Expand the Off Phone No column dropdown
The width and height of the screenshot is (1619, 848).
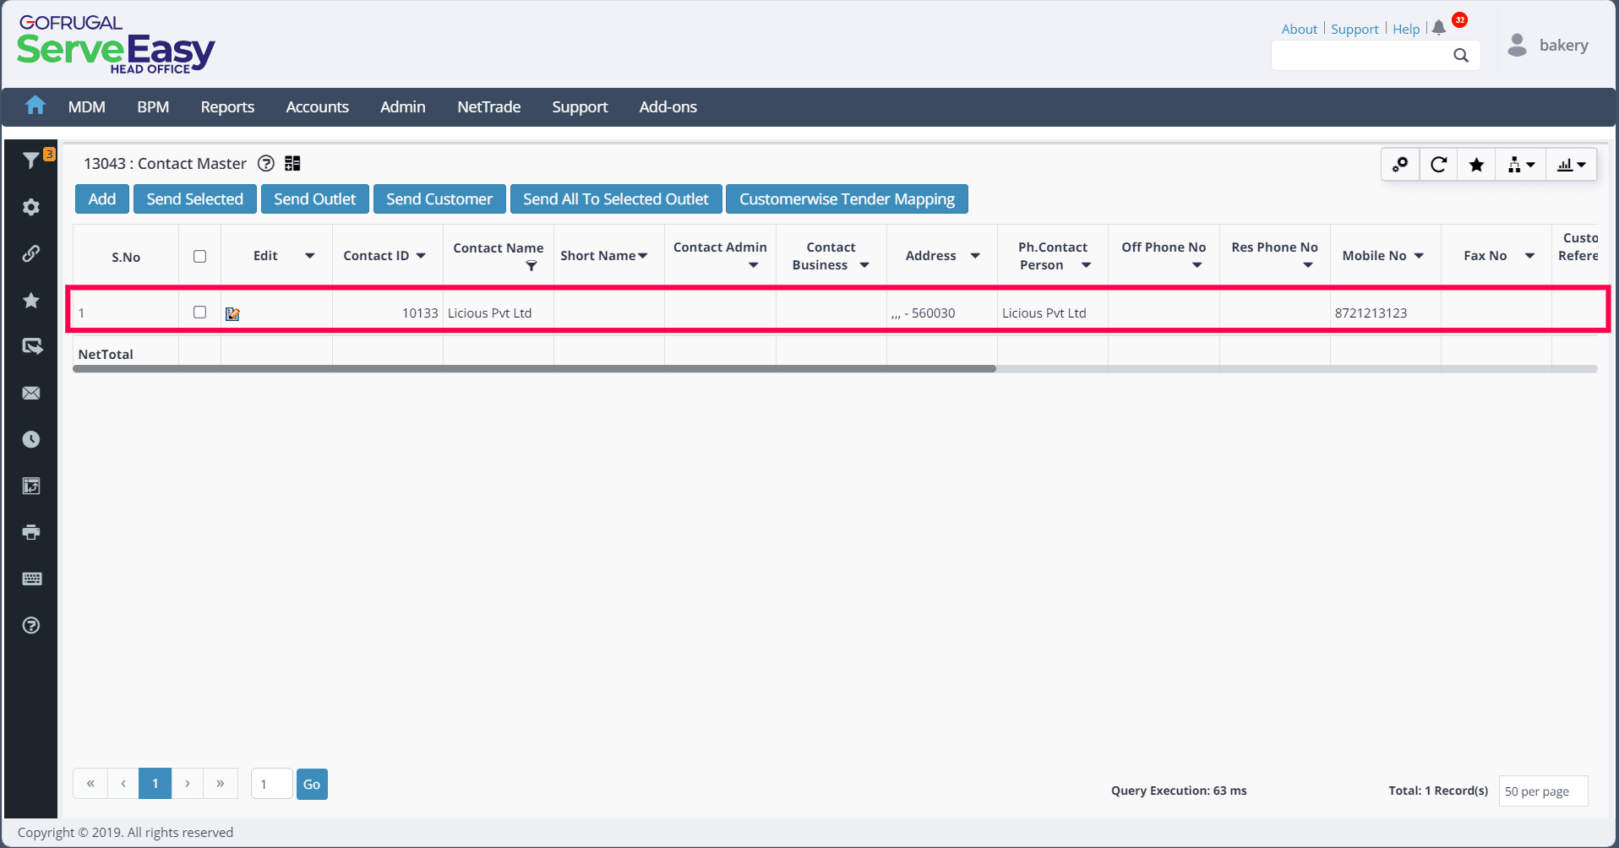pos(1197,265)
